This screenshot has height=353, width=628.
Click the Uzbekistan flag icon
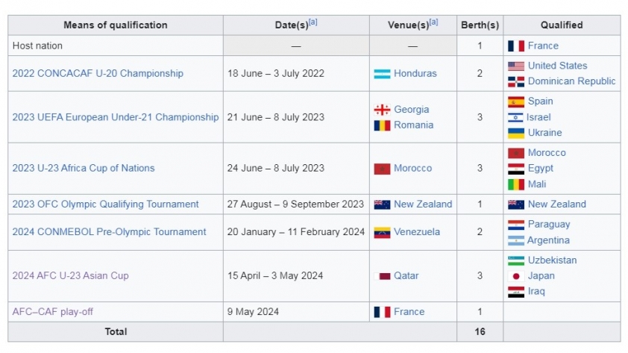click(x=516, y=260)
